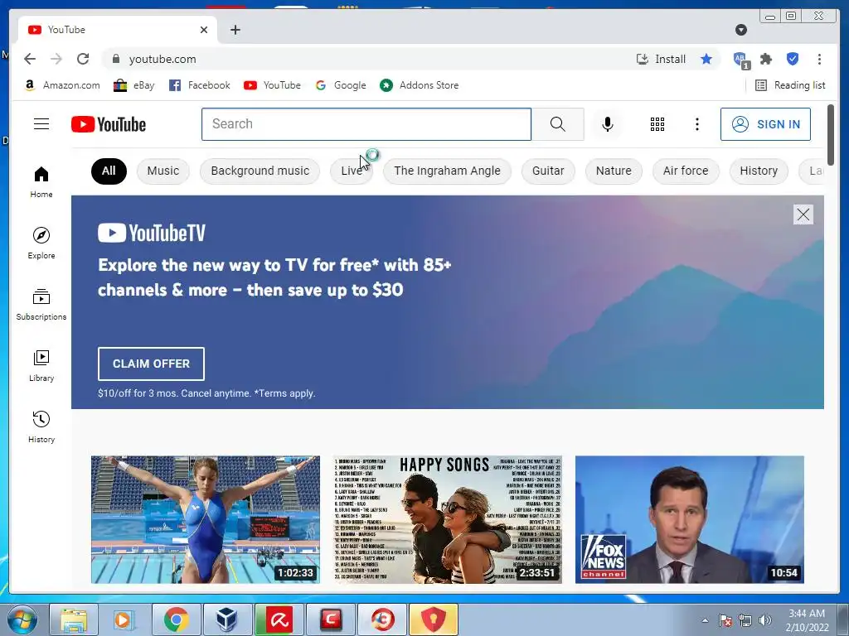
Task: Close the YouTube TV banner
Action: click(x=803, y=214)
